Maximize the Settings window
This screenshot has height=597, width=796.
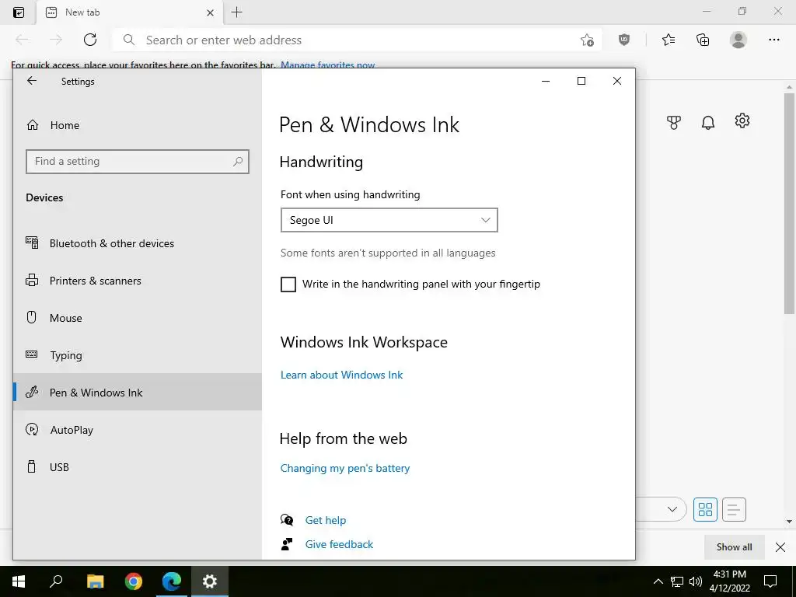(581, 81)
